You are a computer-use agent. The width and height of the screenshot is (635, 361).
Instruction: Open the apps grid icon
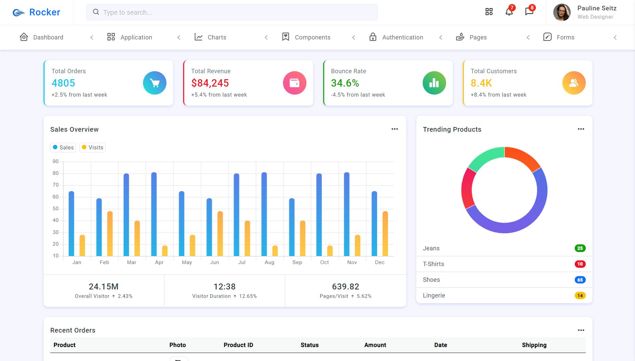[489, 12]
